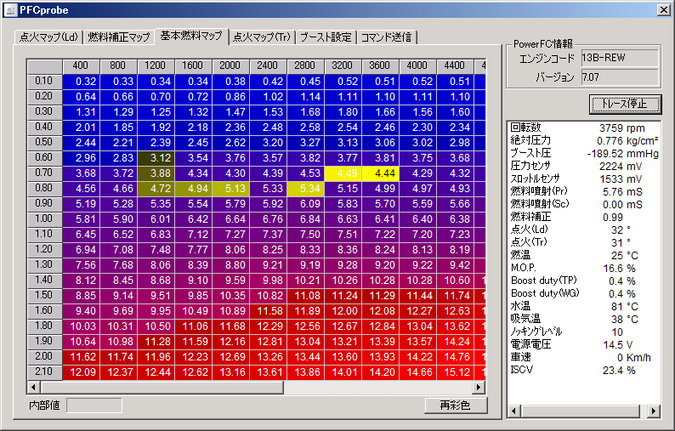Click the 2000 rpm column header

coord(230,65)
